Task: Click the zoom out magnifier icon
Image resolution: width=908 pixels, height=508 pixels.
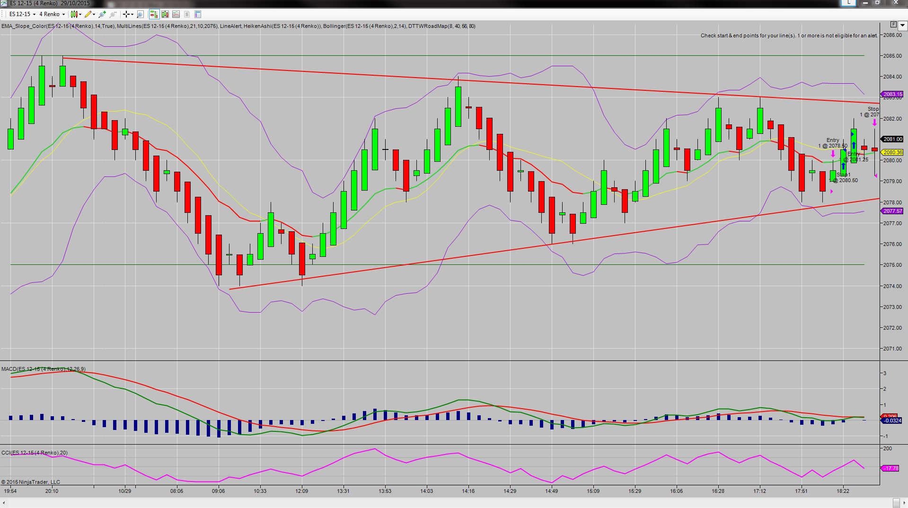Action: click(x=113, y=14)
